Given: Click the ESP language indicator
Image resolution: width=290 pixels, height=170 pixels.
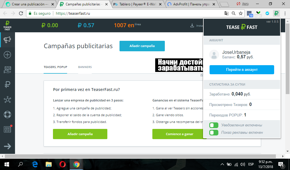Looking at the screenshot, I should tap(251, 164).
